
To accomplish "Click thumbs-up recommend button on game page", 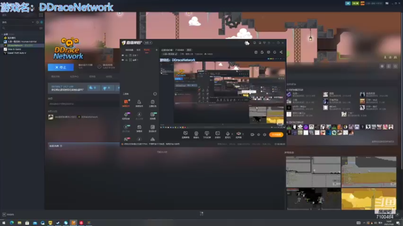I will (94, 87).
